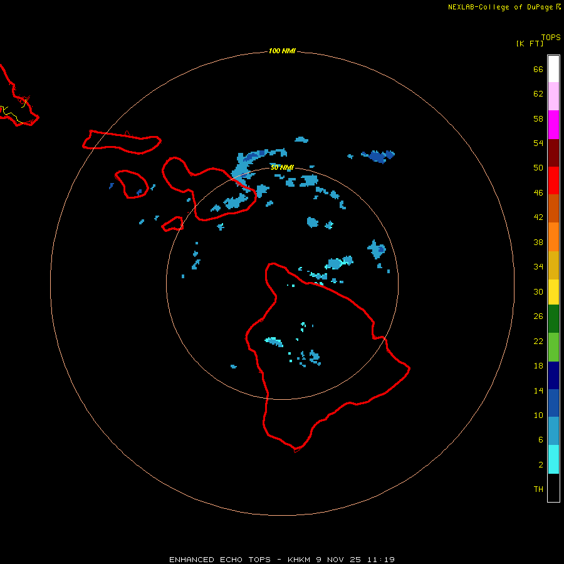
Task: Click the legend value 46
Action: click(538, 192)
